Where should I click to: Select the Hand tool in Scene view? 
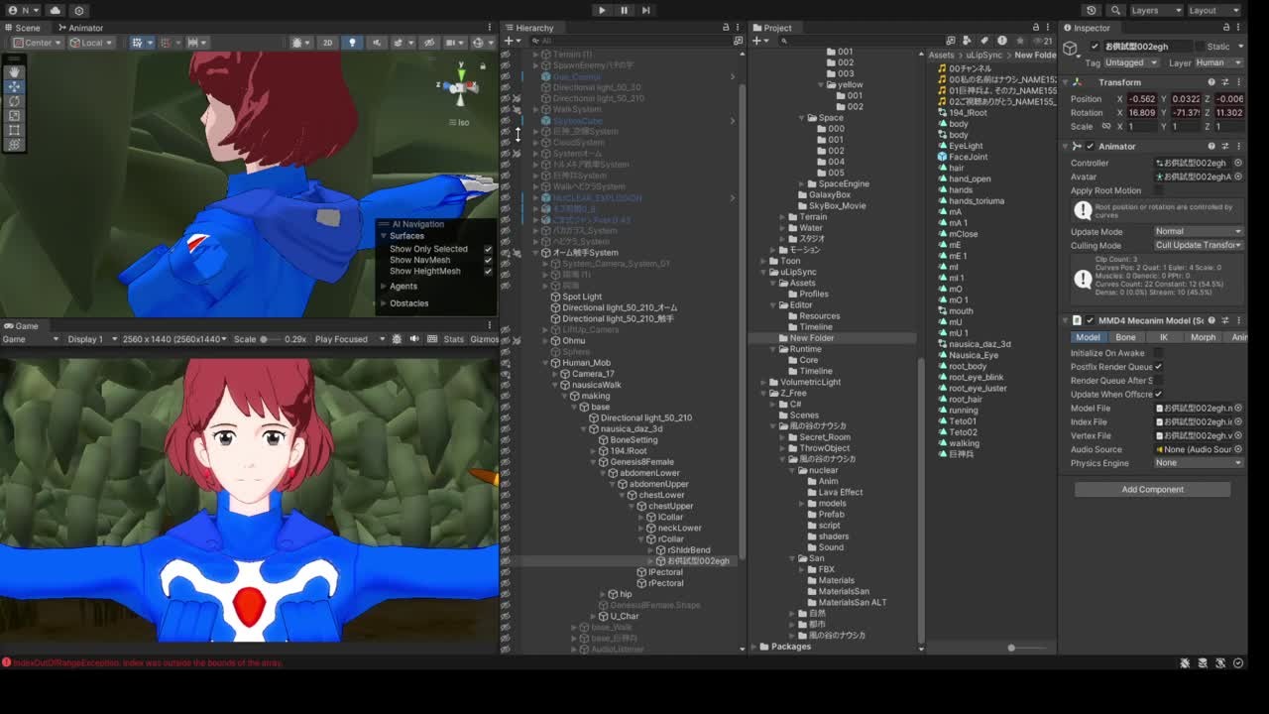[14, 71]
